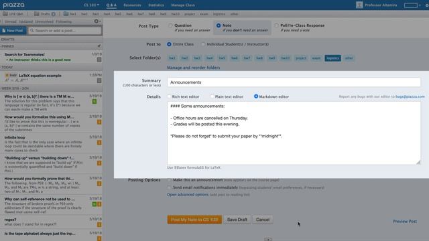
Task: Check Make this an announcement
Action: 169,180
